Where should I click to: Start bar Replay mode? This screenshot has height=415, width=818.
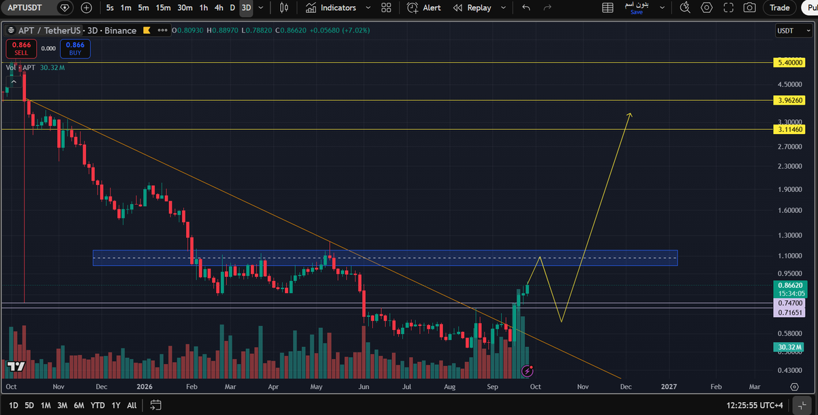pyautogui.click(x=472, y=8)
